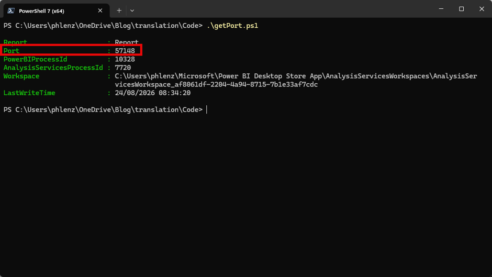Minimize the terminal window
492x277 pixels.
coord(441,9)
